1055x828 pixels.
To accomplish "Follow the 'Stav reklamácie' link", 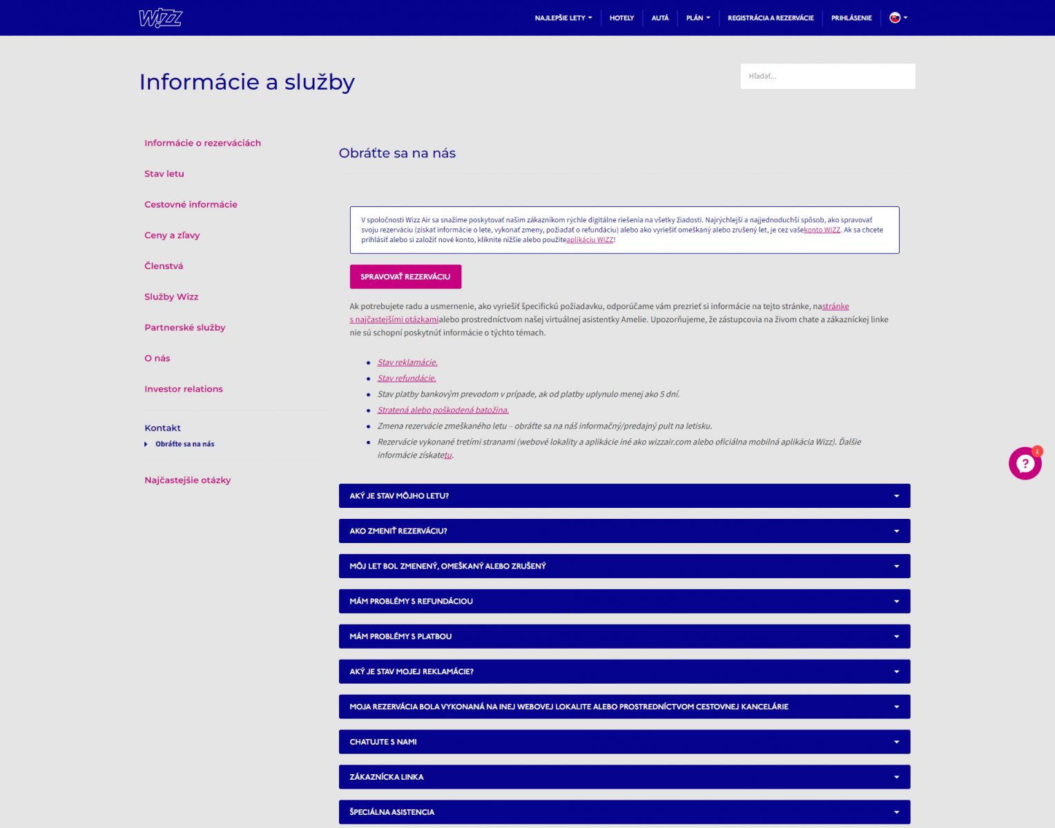I will pyautogui.click(x=407, y=362).
